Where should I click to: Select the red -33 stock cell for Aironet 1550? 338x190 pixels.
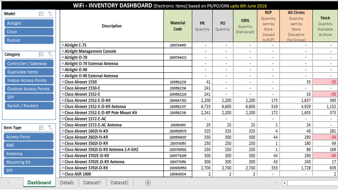click(325, 82)
